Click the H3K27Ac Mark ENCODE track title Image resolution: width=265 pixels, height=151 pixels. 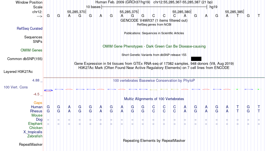click(154, 68)
